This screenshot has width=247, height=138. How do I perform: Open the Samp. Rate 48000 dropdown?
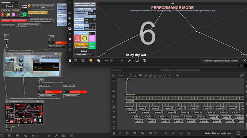click(88, 28)
